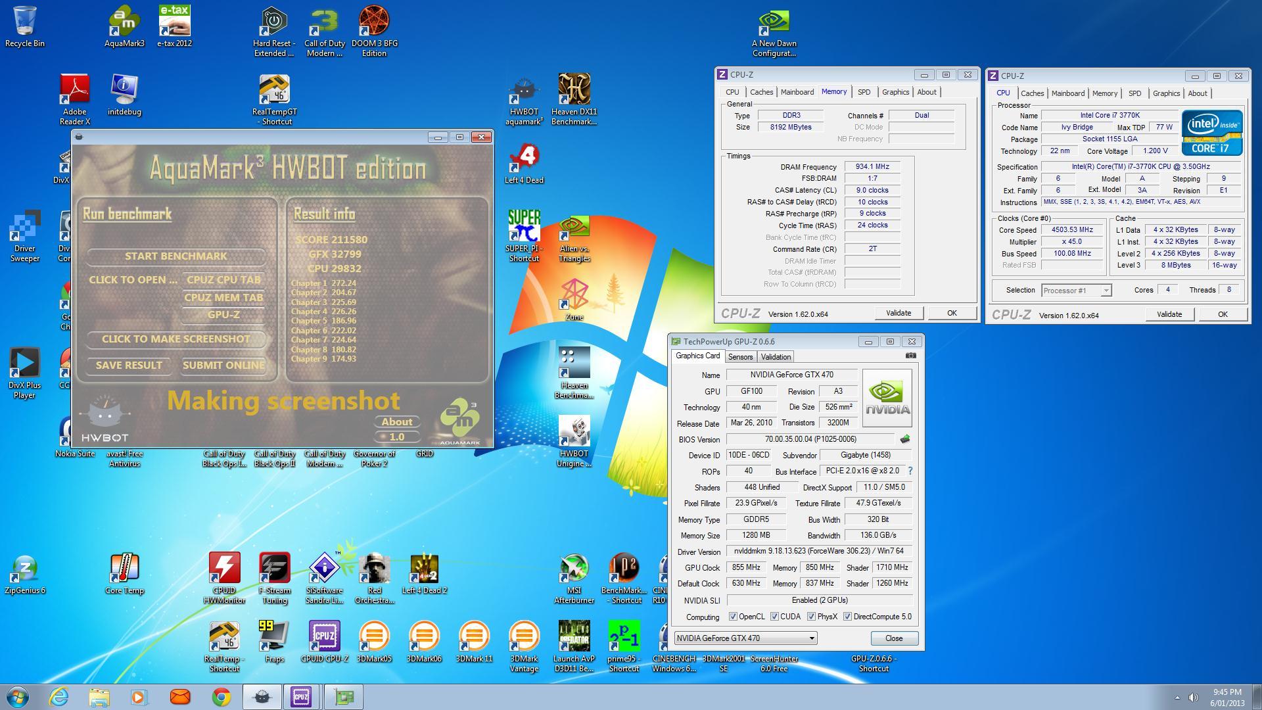Toggle DirectCompute 5.0 checkbox

tap(847, 617)
